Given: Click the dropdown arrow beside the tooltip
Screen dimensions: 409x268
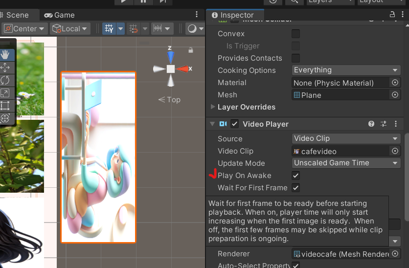Looking at the screenshot, I should [x=395, y=241].
